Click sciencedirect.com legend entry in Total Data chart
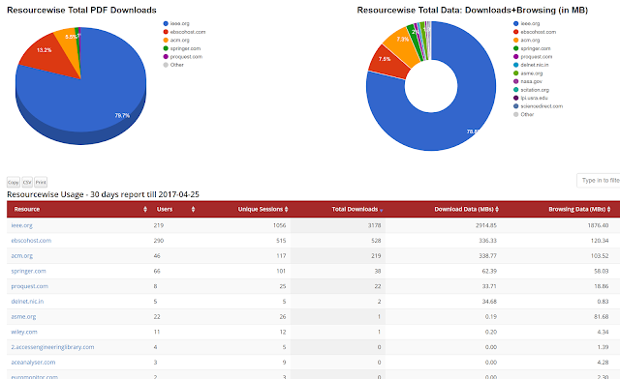The image size is (620, 379). coord(539,106)
